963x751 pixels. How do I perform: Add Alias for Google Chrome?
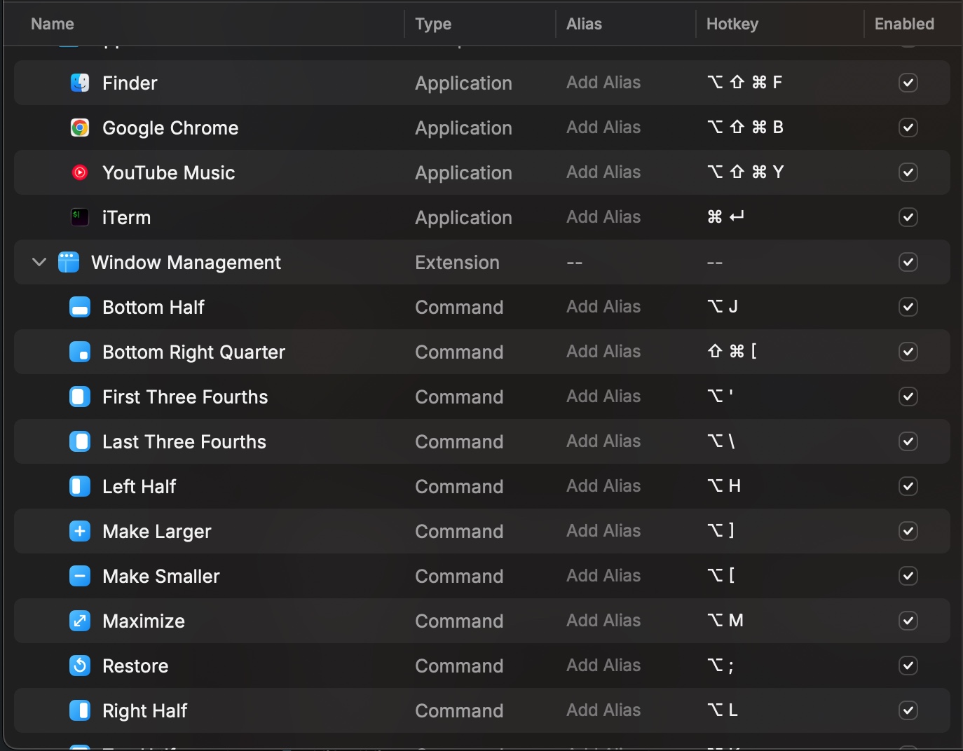603,128
